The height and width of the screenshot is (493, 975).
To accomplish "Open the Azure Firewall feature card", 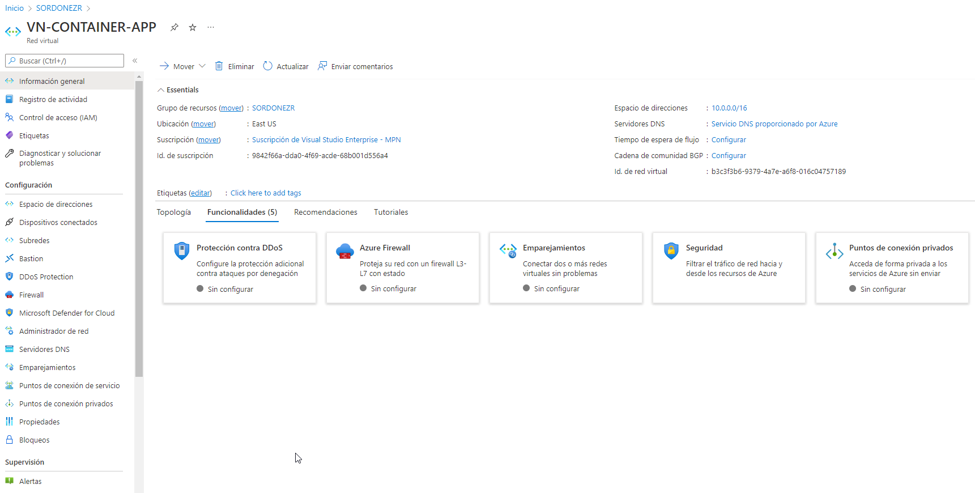I will (x=403, y=267).
